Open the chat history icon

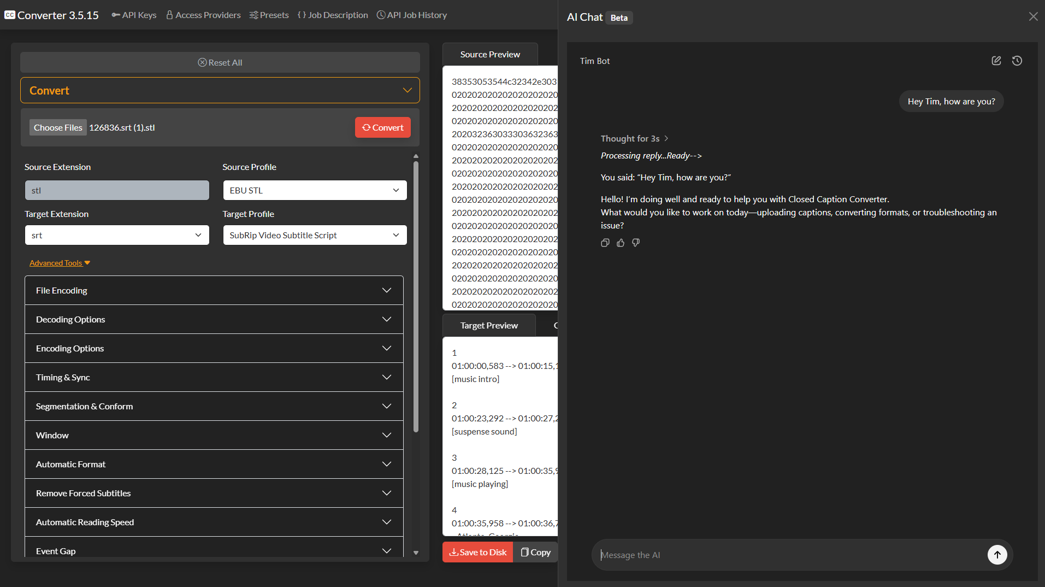pyautogui.click(x=1017, y=61)
